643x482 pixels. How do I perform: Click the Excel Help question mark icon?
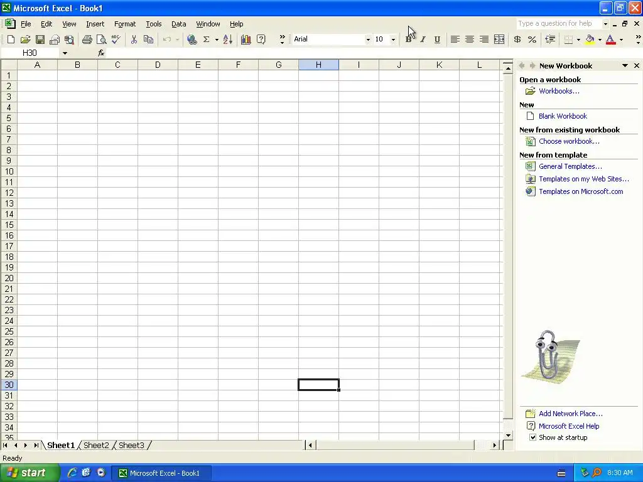pyautogui.click(x=261, y=40)
